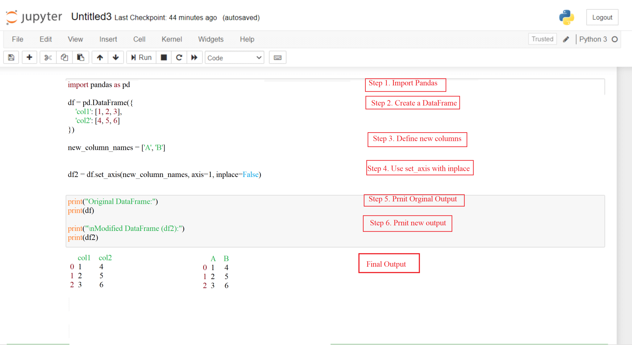Move the selected cell up
The height and width of the screenshot is (345, 632).
pos(100,57)
